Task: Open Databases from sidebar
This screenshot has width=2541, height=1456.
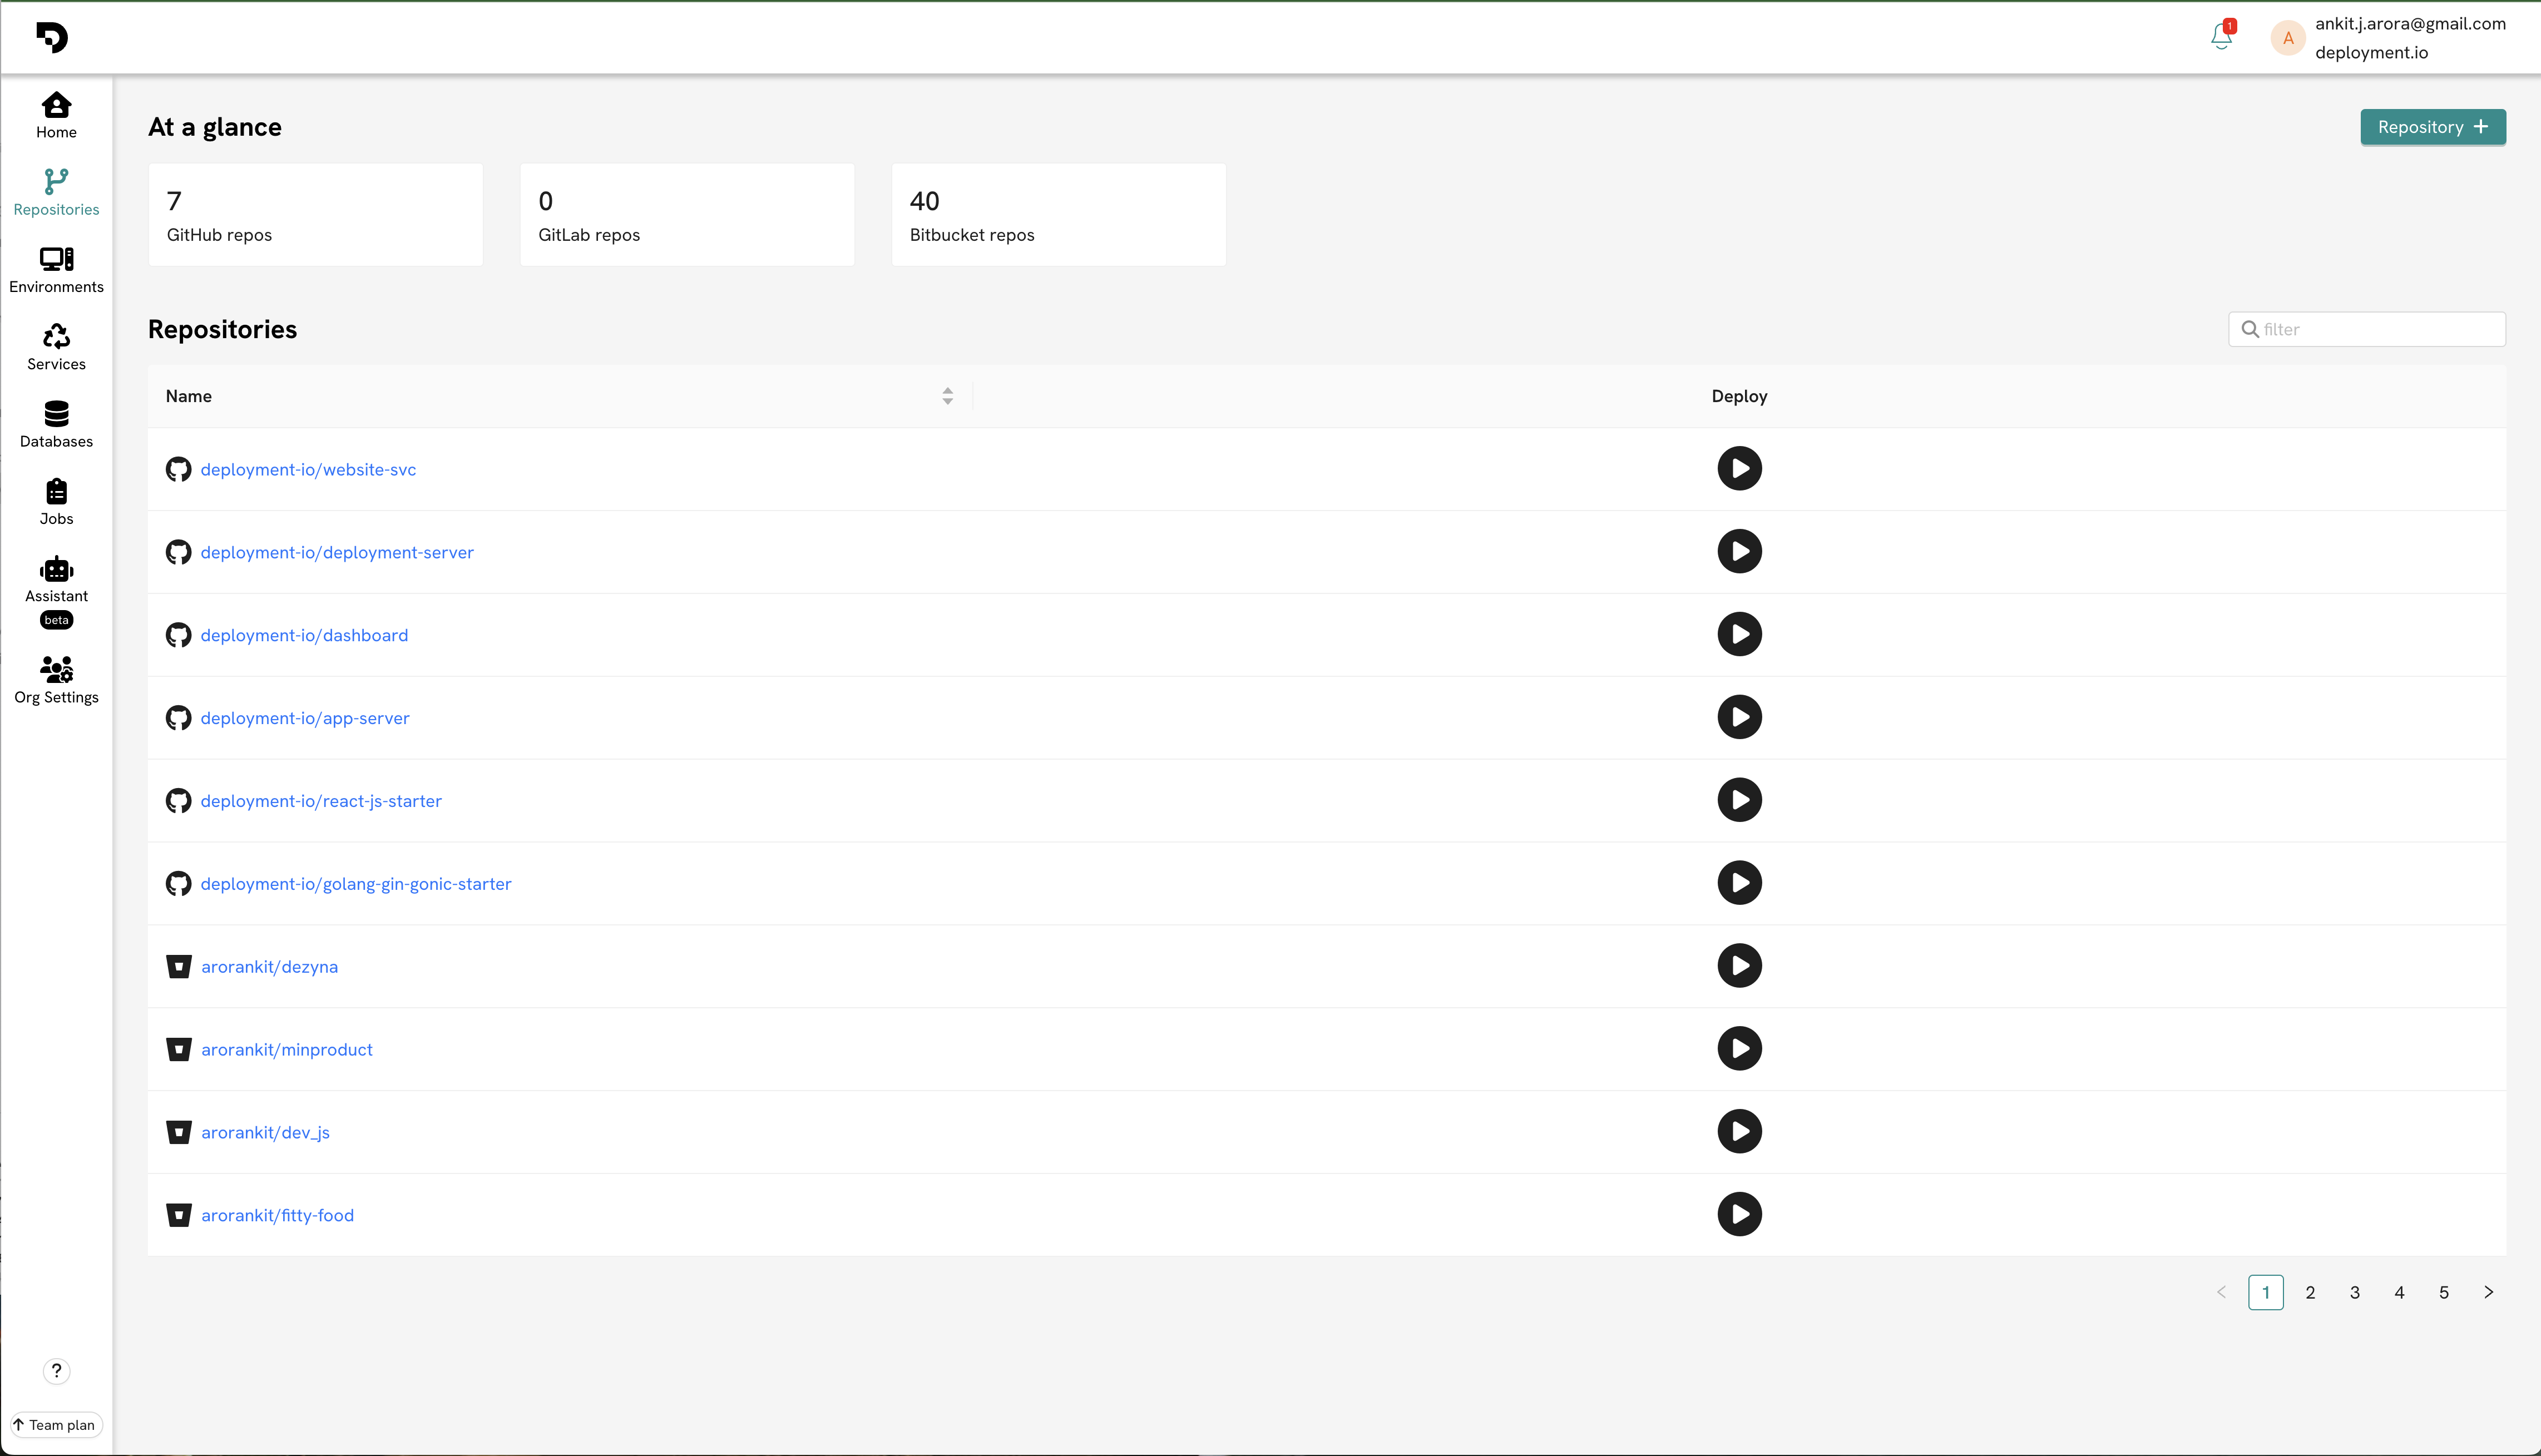Action: [x=56, y=424]
